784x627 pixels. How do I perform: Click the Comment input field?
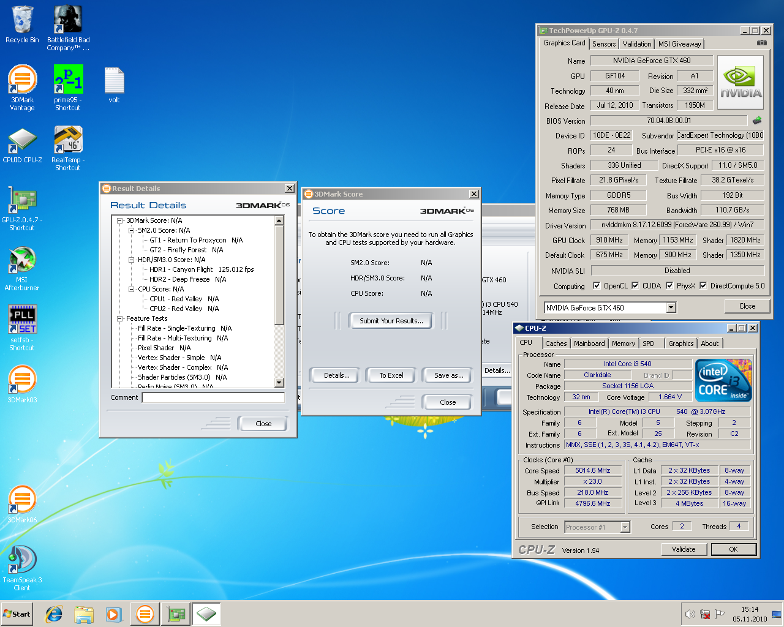[213, 397]
